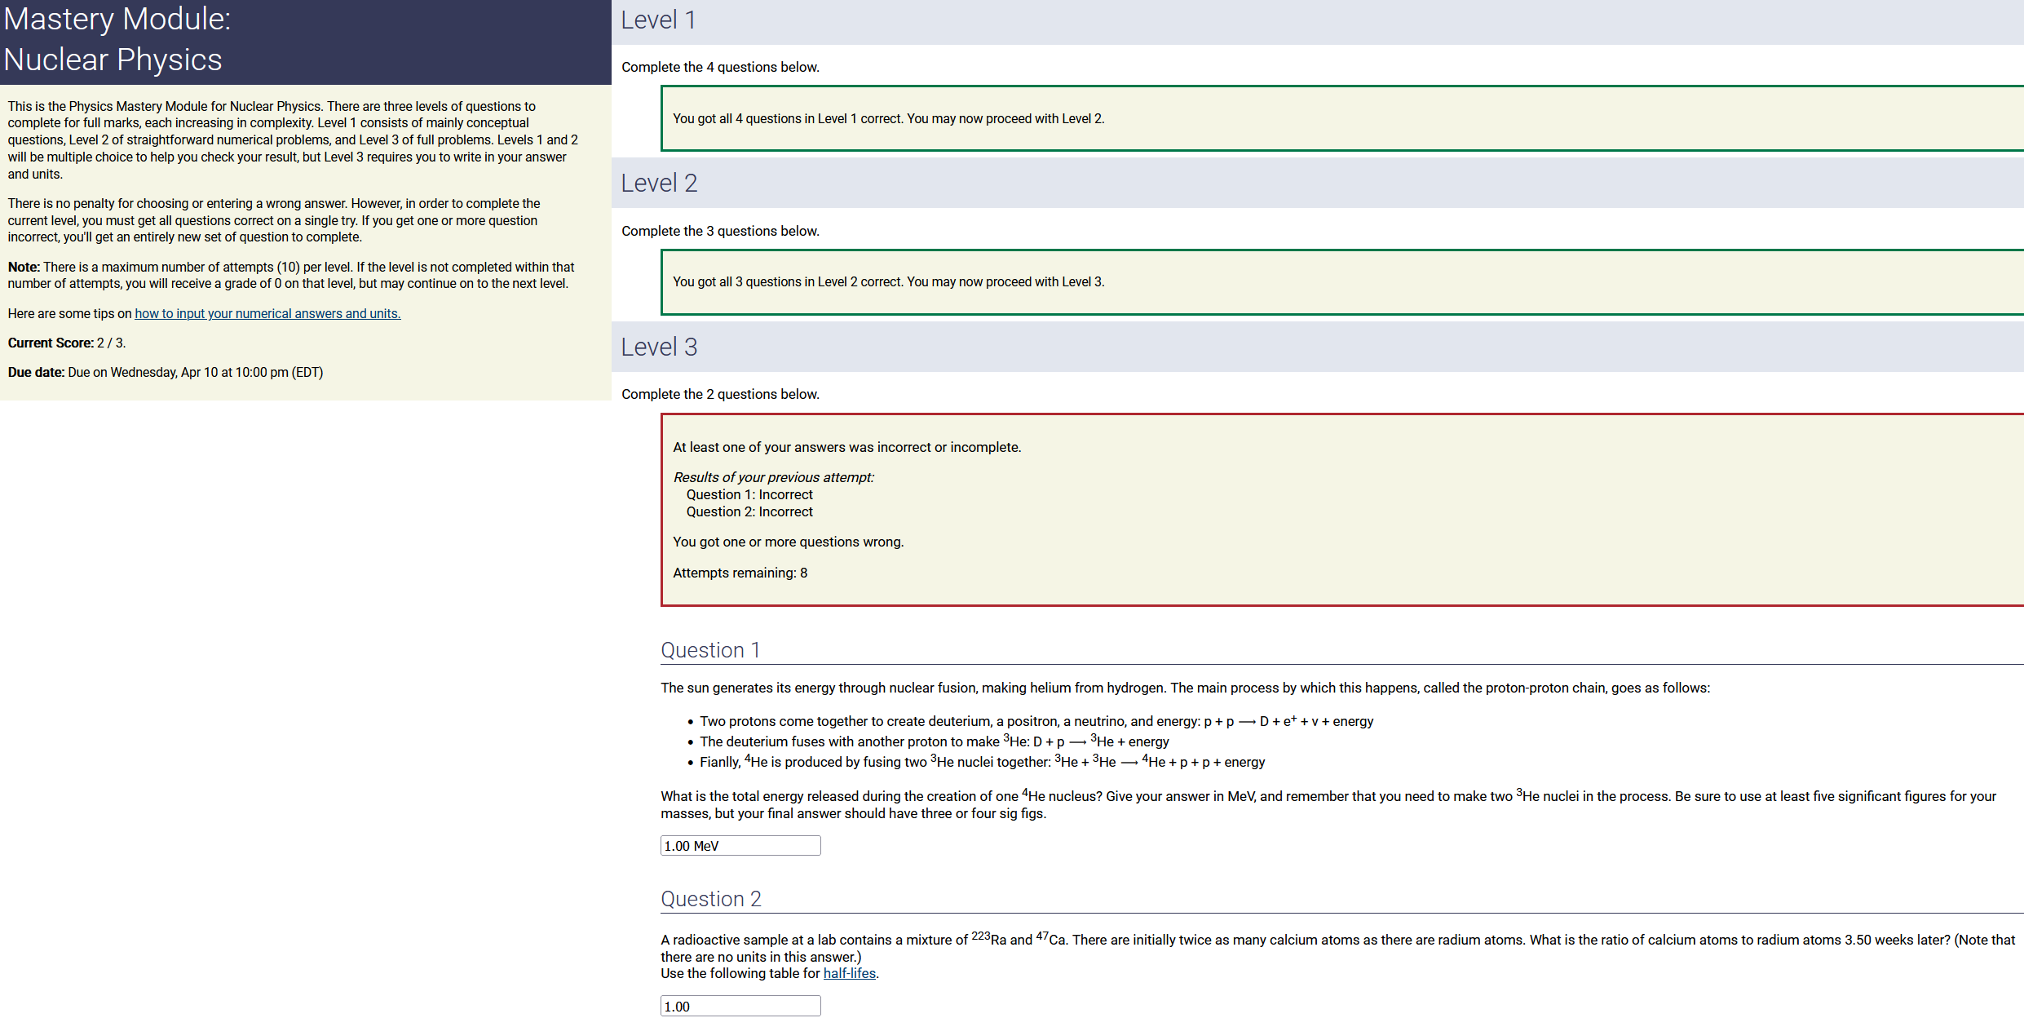Open the numerical answers and units tips link
Viewport: 2024px width, 1018px height.
267,313
